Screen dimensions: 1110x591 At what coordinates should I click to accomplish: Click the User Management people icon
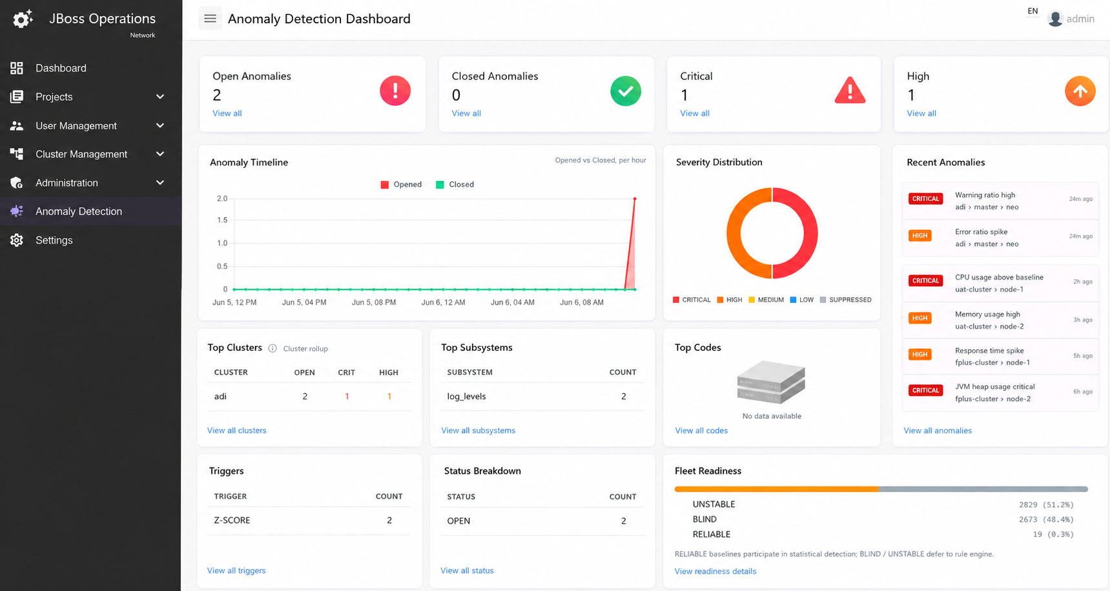point(17,126)
